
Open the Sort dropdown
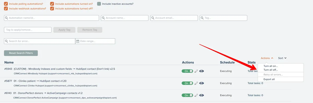point(282,58)
